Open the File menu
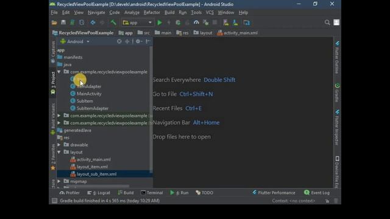The width and height of the screenshot is (390, 219). tap(54, 12)
